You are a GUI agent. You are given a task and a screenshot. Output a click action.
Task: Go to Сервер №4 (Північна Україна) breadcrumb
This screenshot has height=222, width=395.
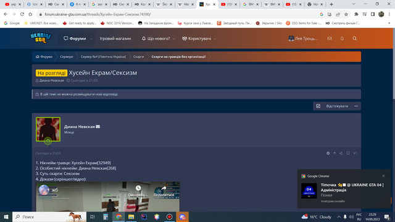(x=103, y=57)
